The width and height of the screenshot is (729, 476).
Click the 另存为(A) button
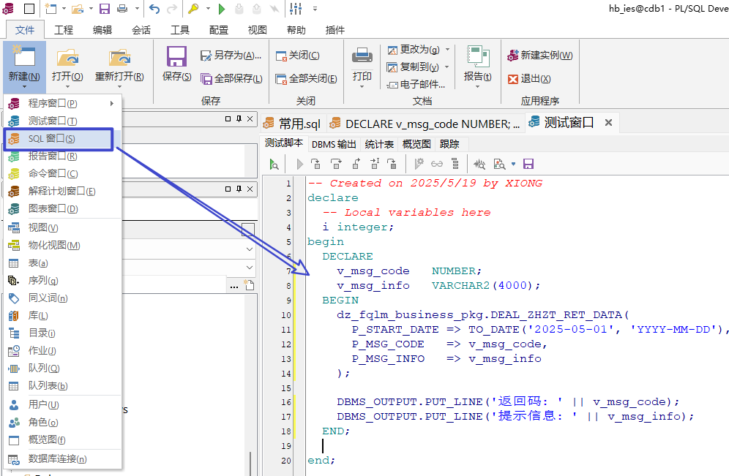(x=231, y=56)
